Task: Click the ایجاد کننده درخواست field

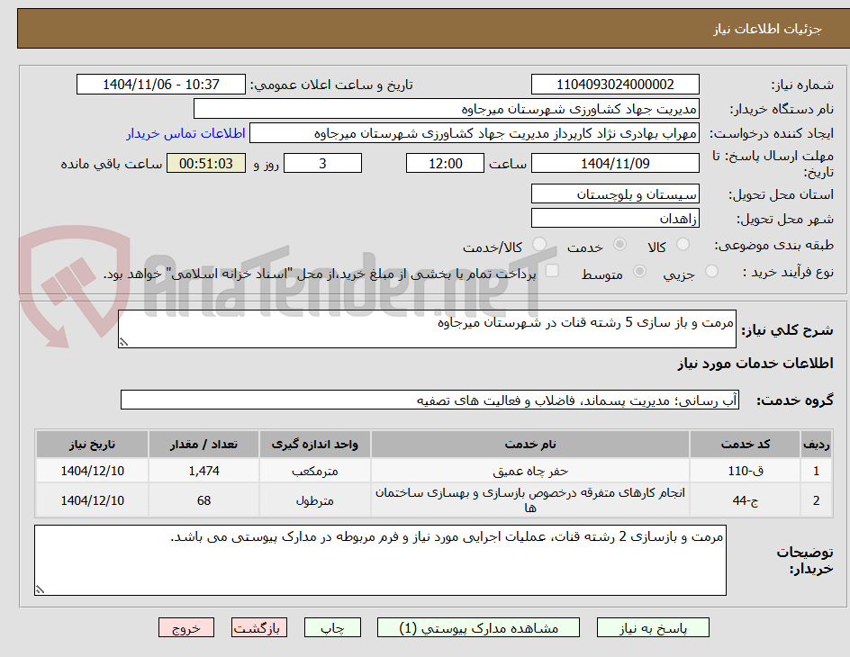Action: [x=475, y=133]
